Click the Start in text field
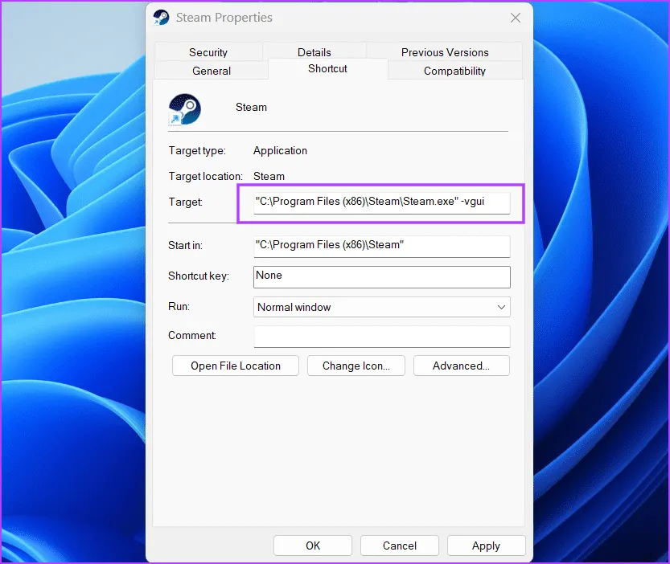This screenshot has width=670, height=564. point(381,245)
